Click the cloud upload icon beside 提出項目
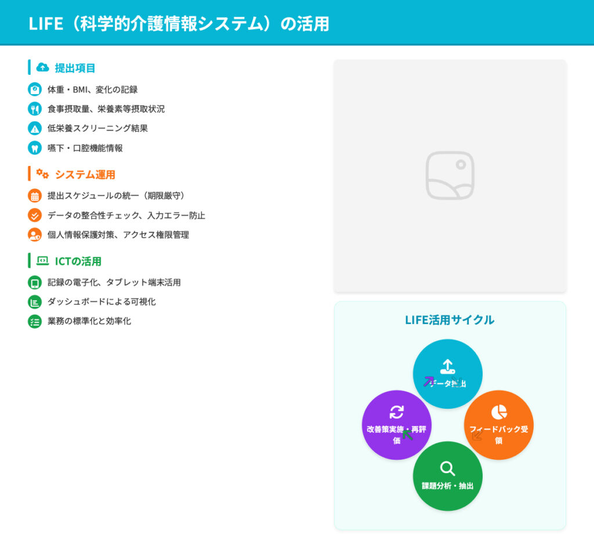Screen dimensions: 594x544 pos(42,67)
